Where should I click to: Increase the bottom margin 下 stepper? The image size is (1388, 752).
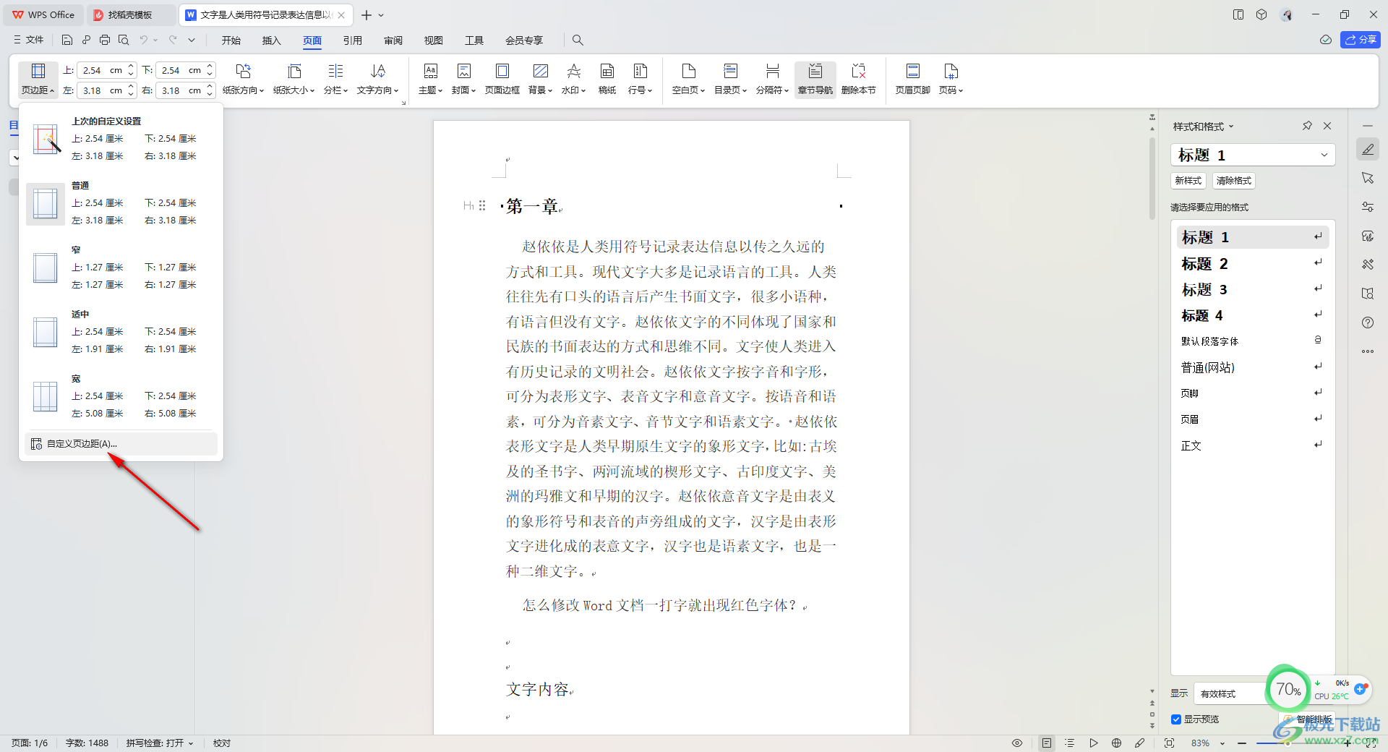pos(210,67)
